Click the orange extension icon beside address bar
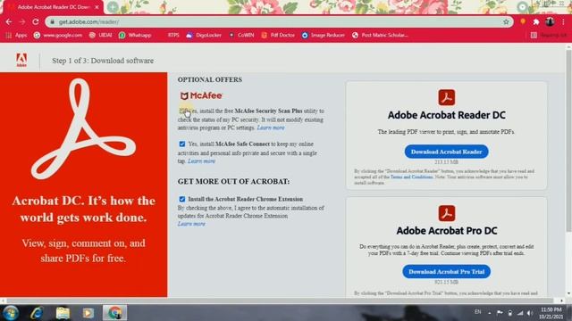Viewport: 572px width, 321px height. pyautogui.click(x=523, y=21)
